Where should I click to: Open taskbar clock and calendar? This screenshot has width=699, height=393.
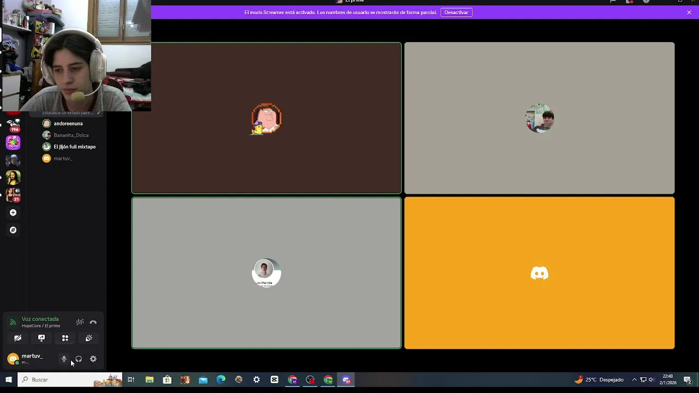point(668,380)
